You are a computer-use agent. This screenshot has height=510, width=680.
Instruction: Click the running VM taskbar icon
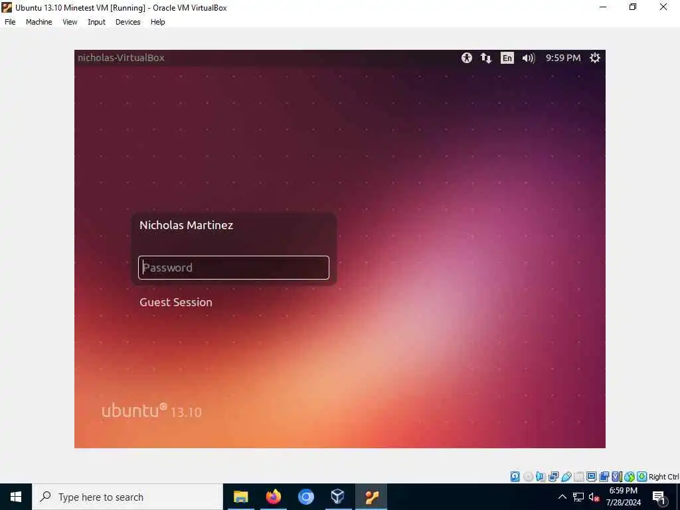coord(371,497)
